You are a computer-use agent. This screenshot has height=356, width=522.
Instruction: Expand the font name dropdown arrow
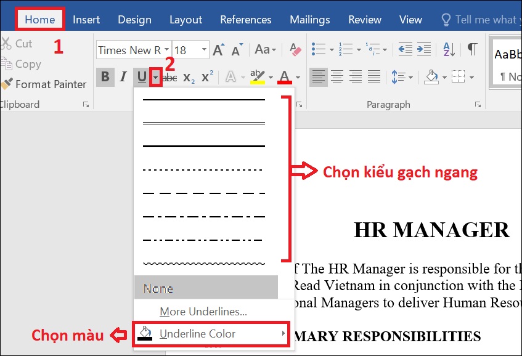point(167,50)
